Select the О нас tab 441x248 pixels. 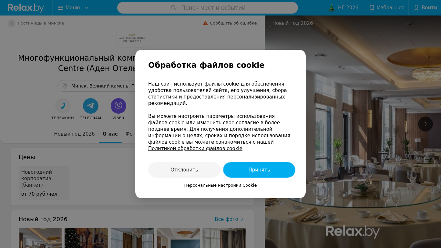point(110,134)
